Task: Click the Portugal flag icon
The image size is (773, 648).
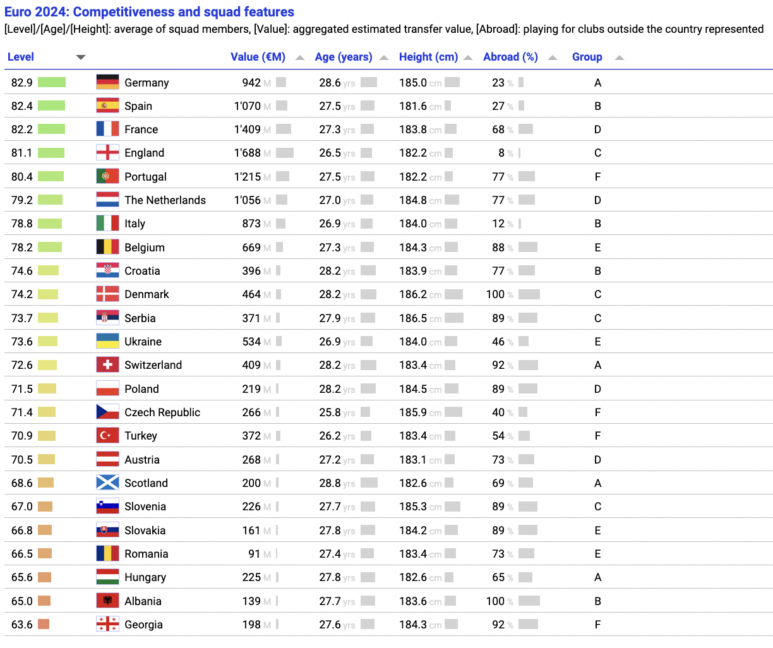Action: point(107,176)
